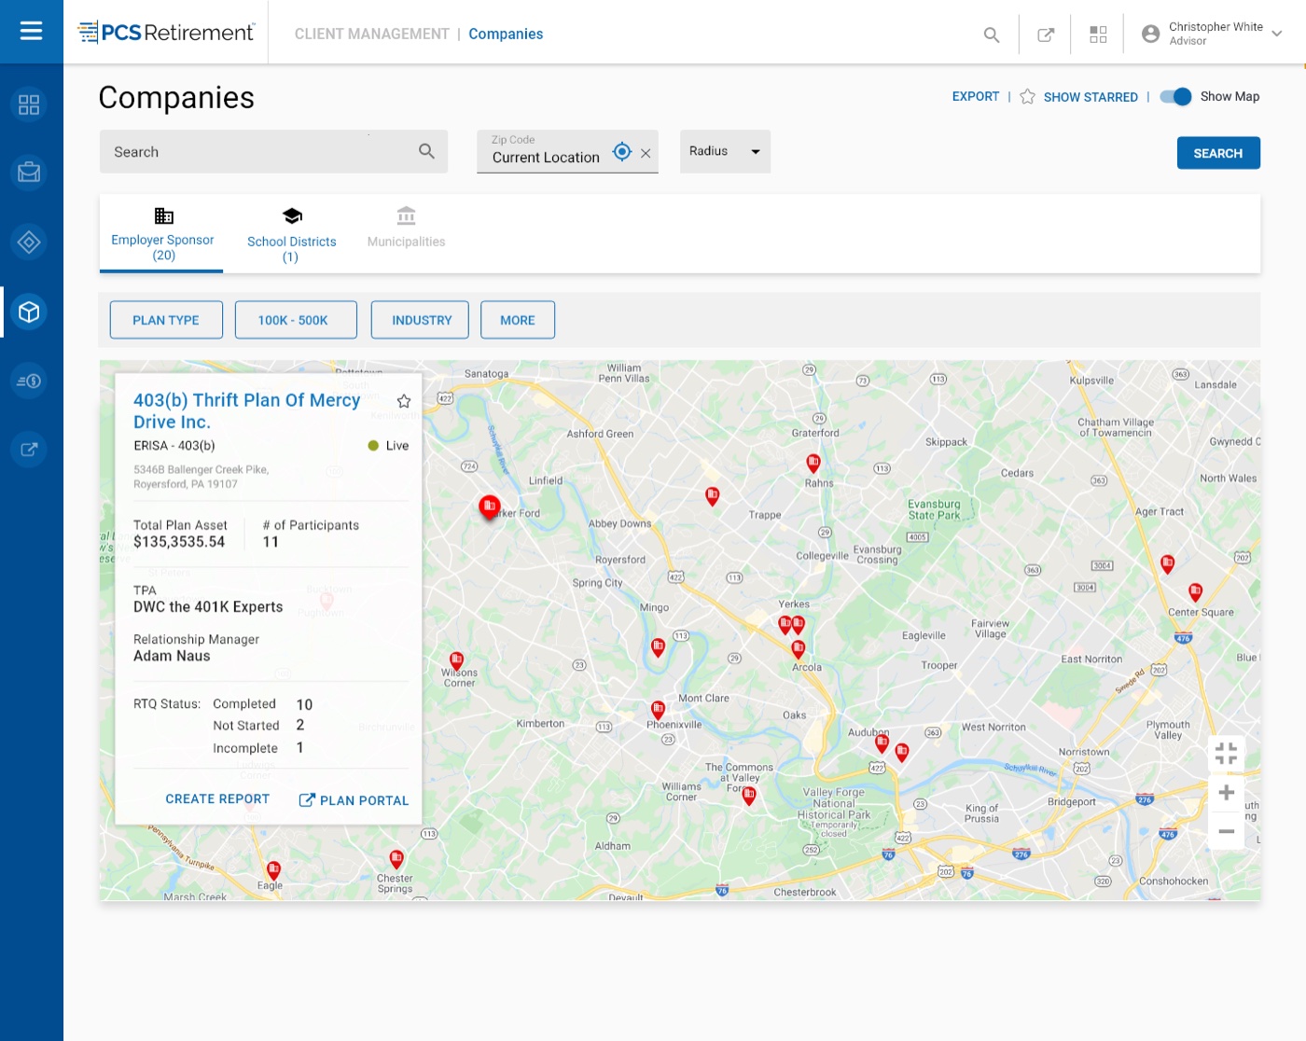The width and height of the screenshot is (1306, 1041).
Task: Click the map pin near Mingo
Action: point(658,647)
